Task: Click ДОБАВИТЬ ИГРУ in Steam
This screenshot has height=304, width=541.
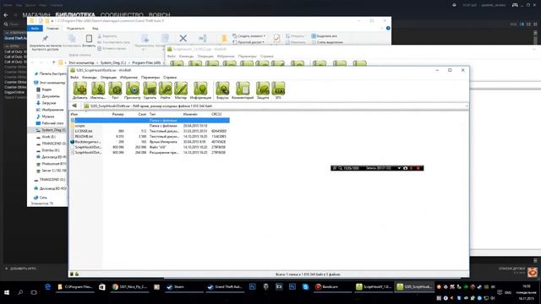Action: [x=20, y=269]
